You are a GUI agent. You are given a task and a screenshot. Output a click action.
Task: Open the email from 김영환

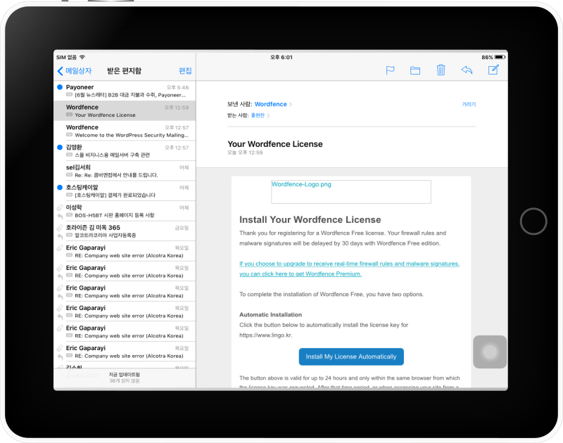tap(125, 151)
